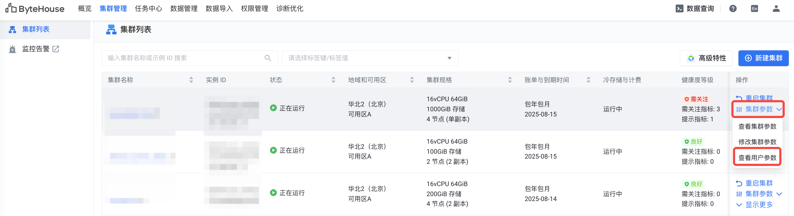The image size is (794, 216).
Task: Open the help question mark icon
Action: point(733,9)
